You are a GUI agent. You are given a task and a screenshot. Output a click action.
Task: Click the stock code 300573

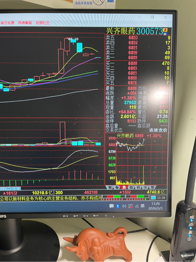[150, 31]
